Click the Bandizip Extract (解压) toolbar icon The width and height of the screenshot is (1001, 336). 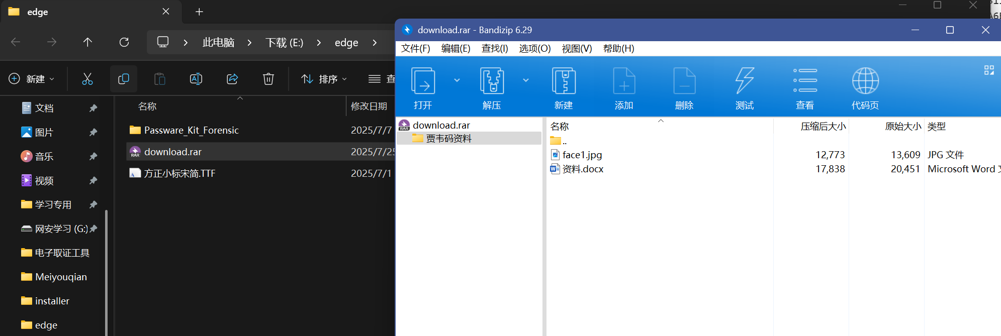click(x=492, y=81)
